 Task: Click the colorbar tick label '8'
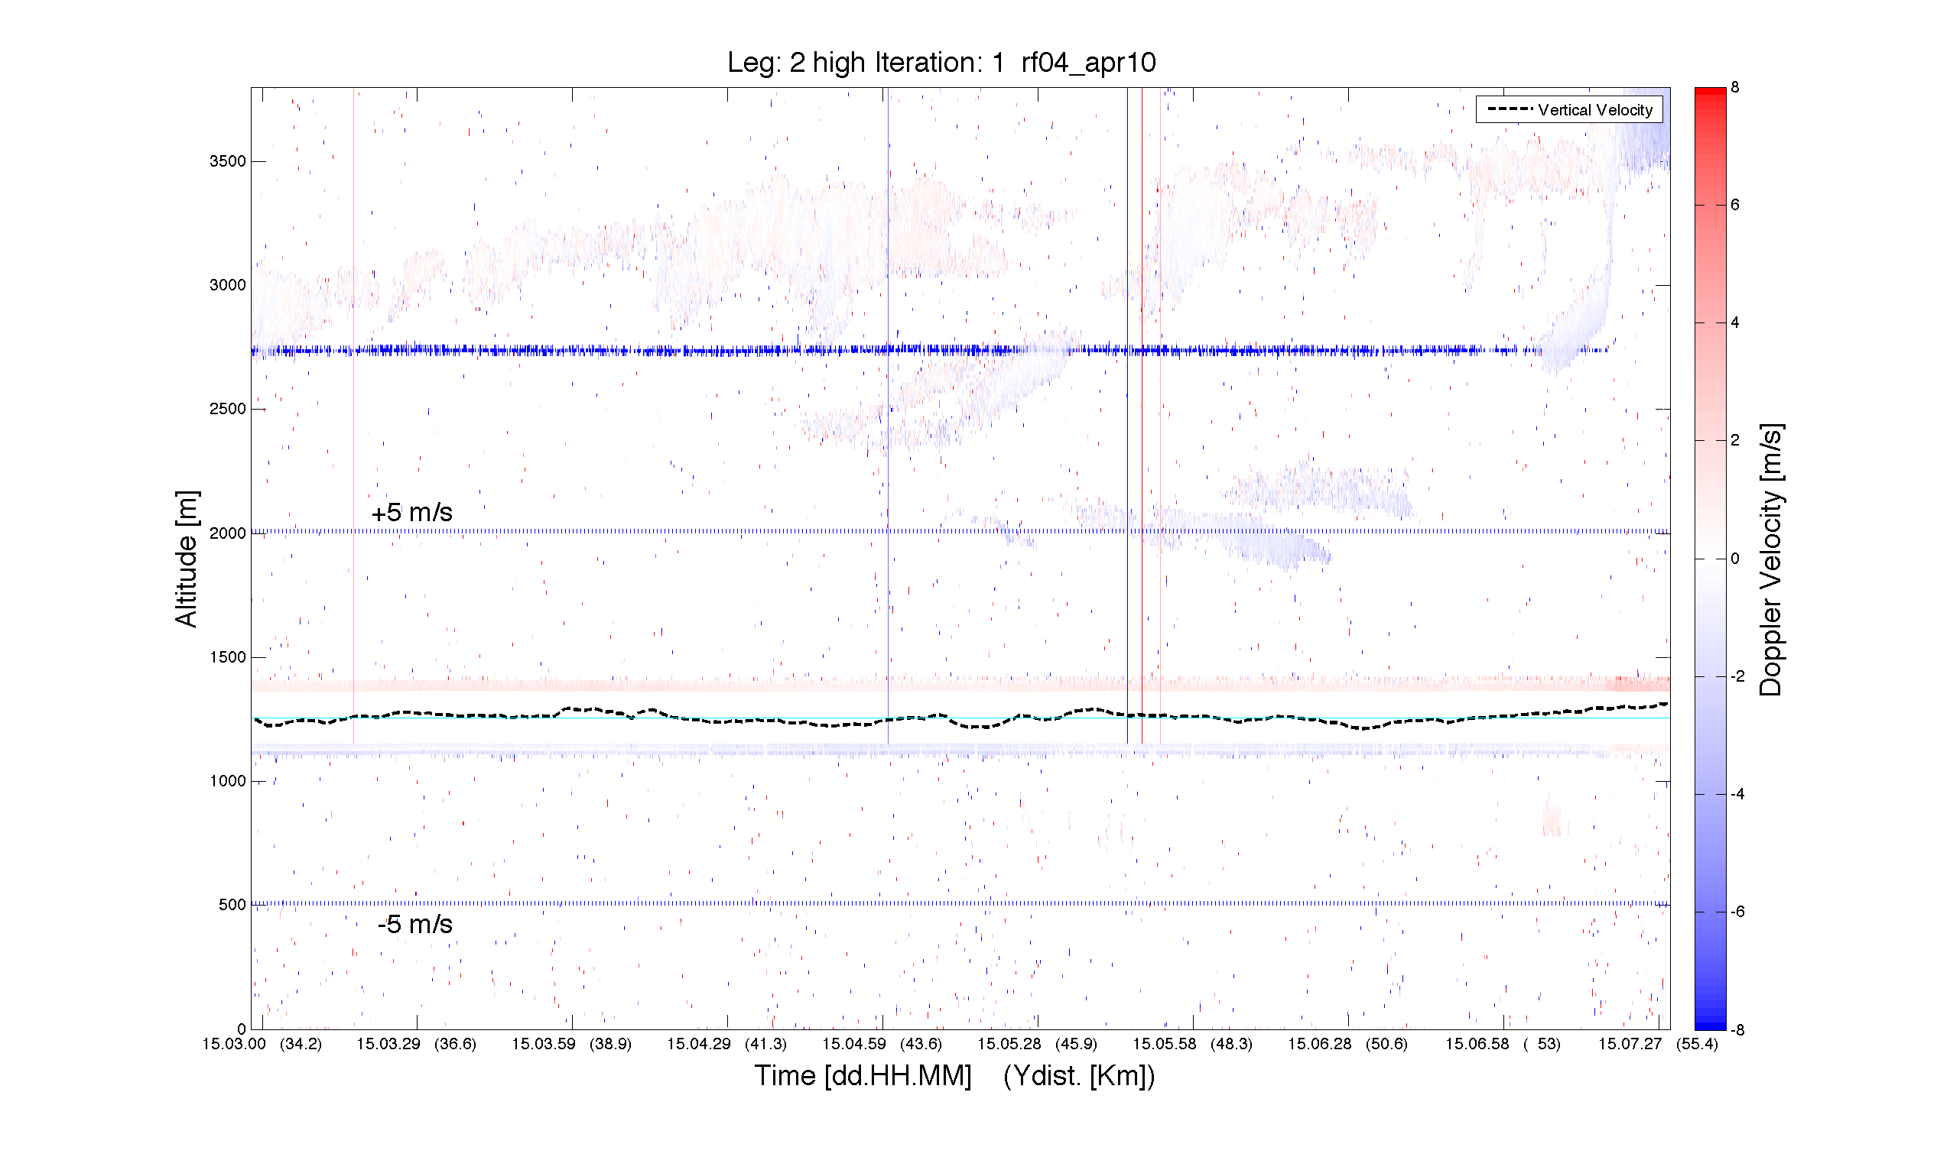point(1735,87)
